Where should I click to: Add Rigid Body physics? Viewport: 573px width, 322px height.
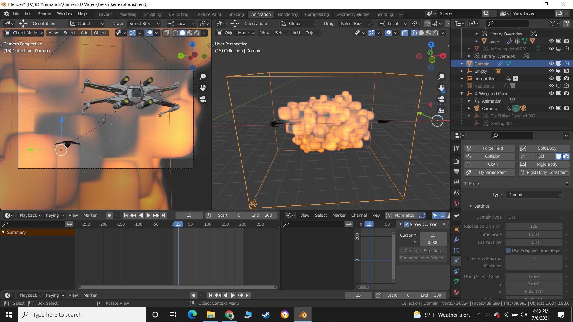point(544,164)
